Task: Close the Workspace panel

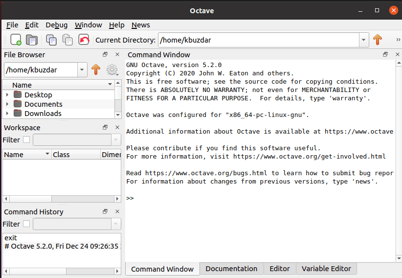Action: click(117, 127)
